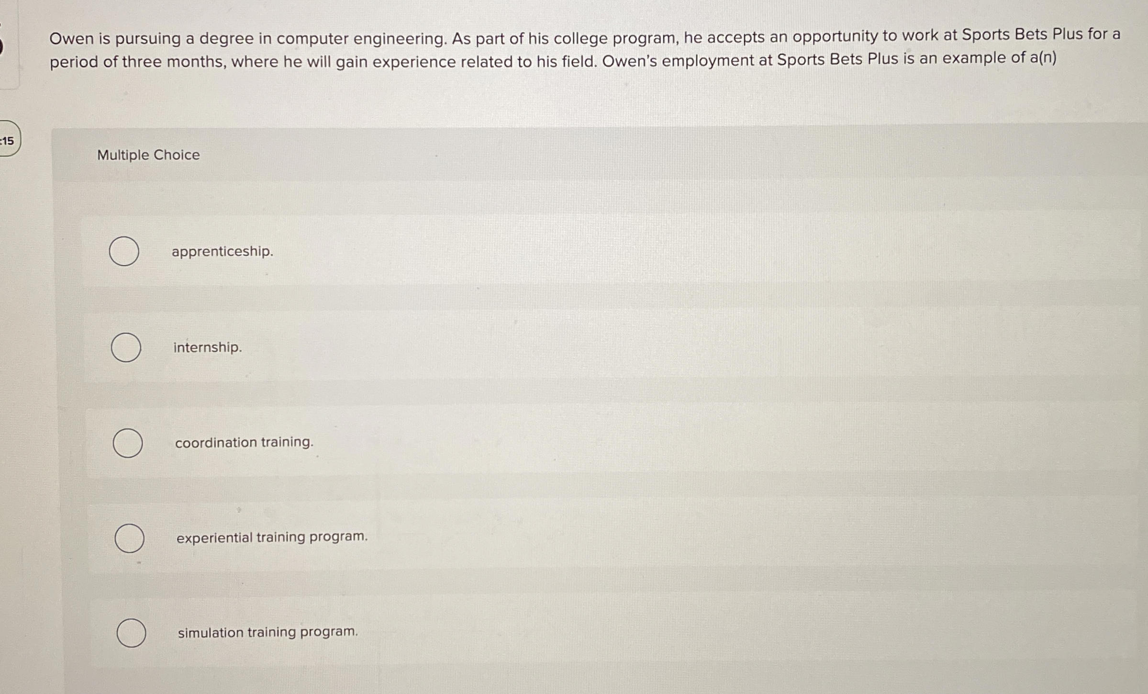The image size is (1148, 694).
Task: Click the simulation training program answer text
Action: tap(267, 632)
